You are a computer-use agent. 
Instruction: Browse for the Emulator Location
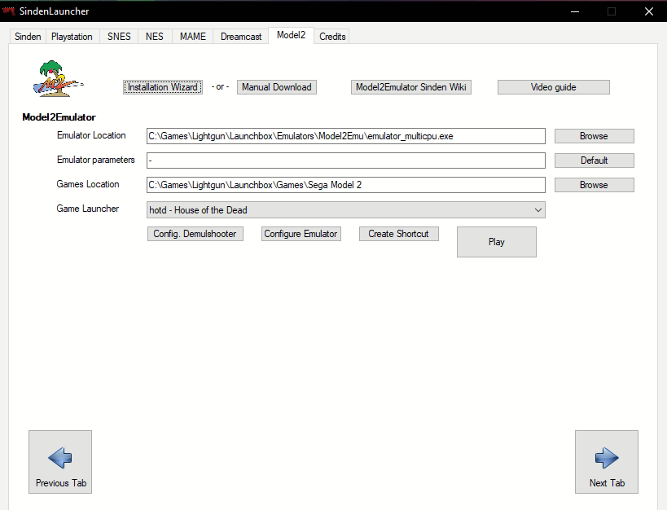tap(595, 136)
